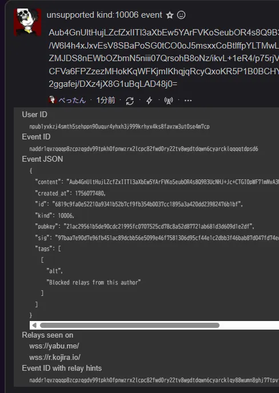Click the horizontal scrollbar thumb
The width and height of the screenshot is (279, 393).
point(130,326)
